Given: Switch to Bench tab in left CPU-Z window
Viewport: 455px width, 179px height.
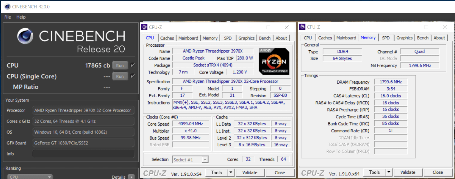Looking at the screenshot, I should point(265,38).
